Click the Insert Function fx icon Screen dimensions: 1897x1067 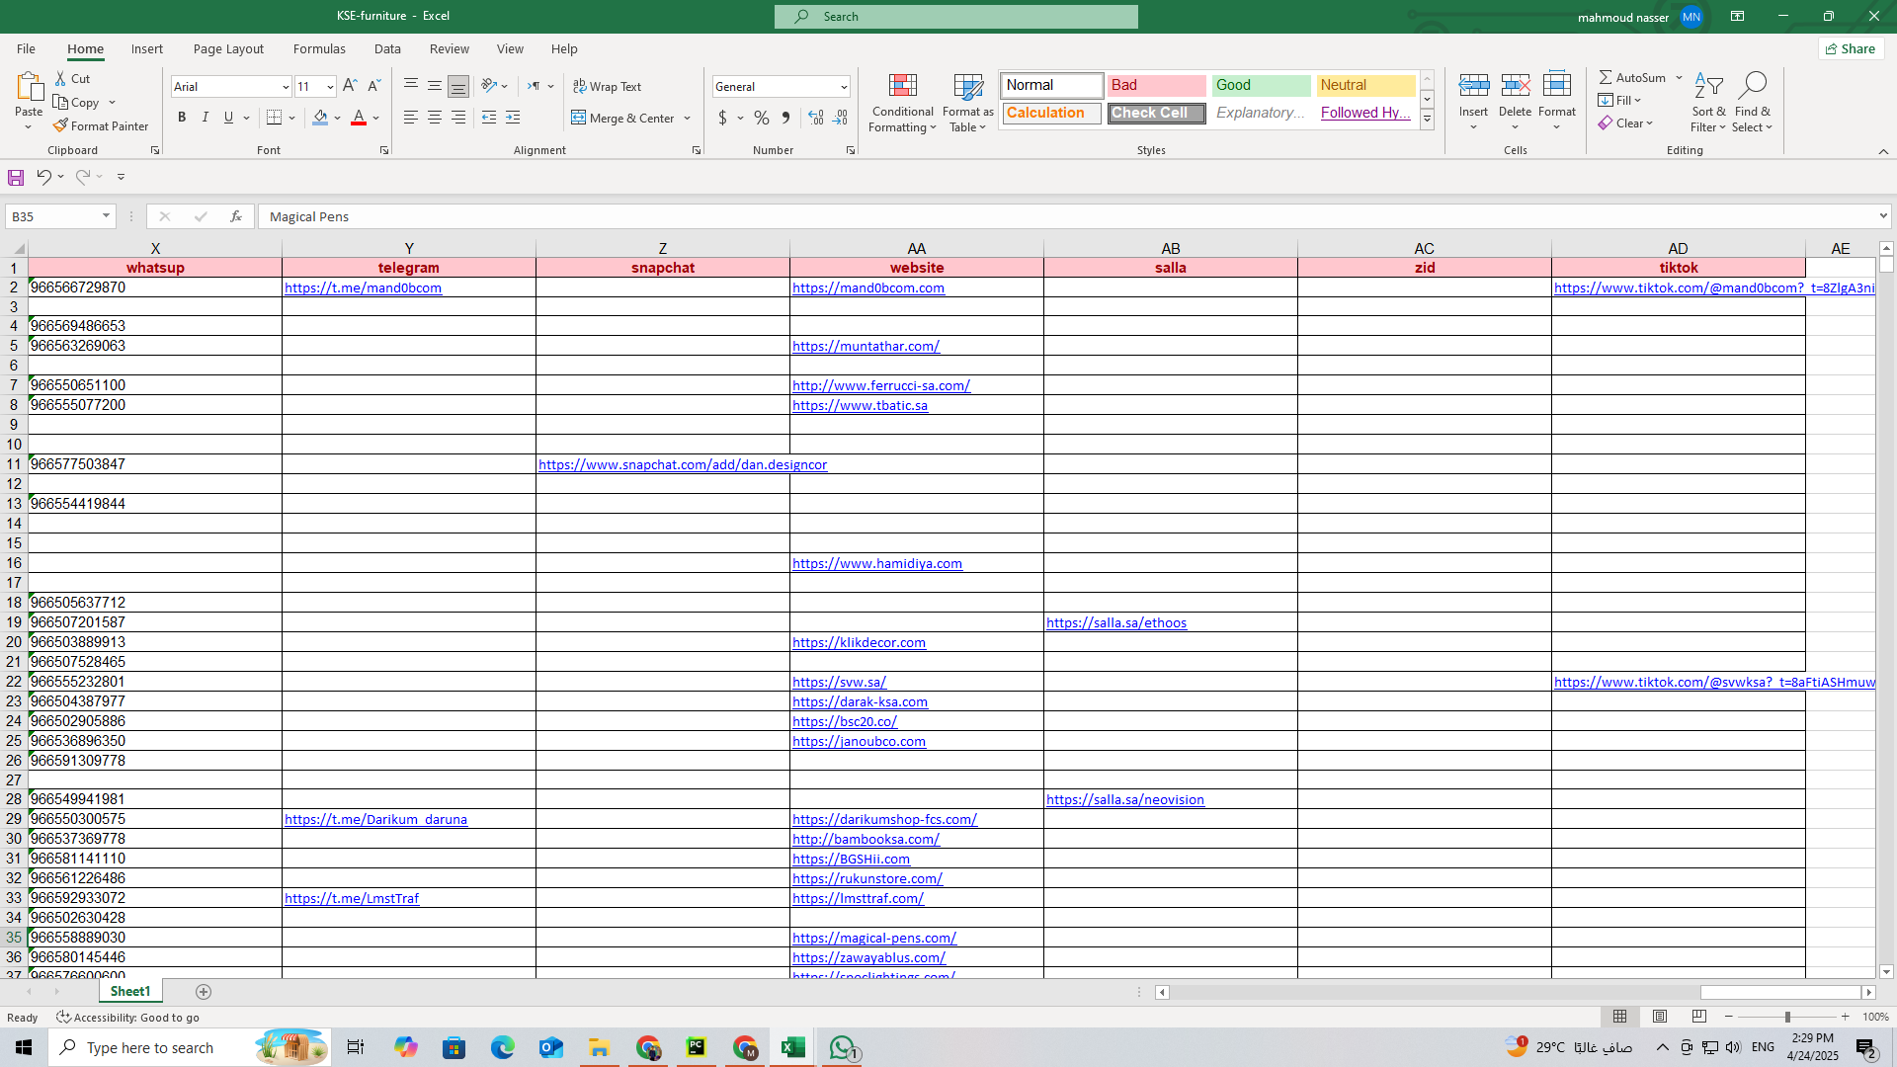pyautogui.click(x=235, y=216)
